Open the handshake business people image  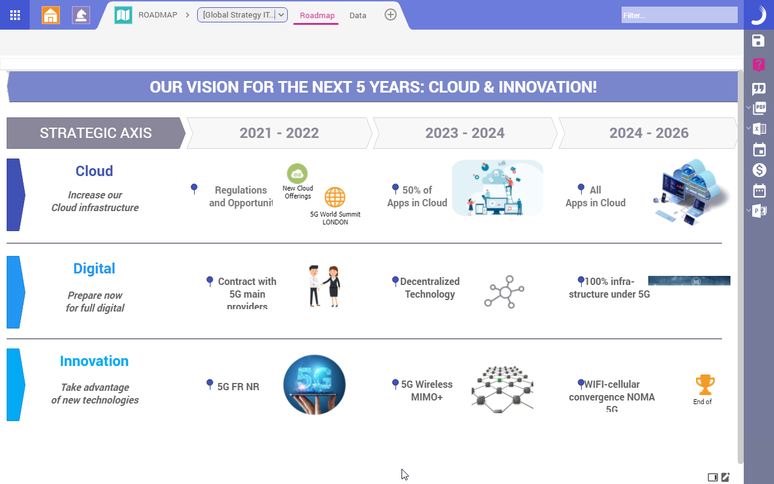pos(324,286)
